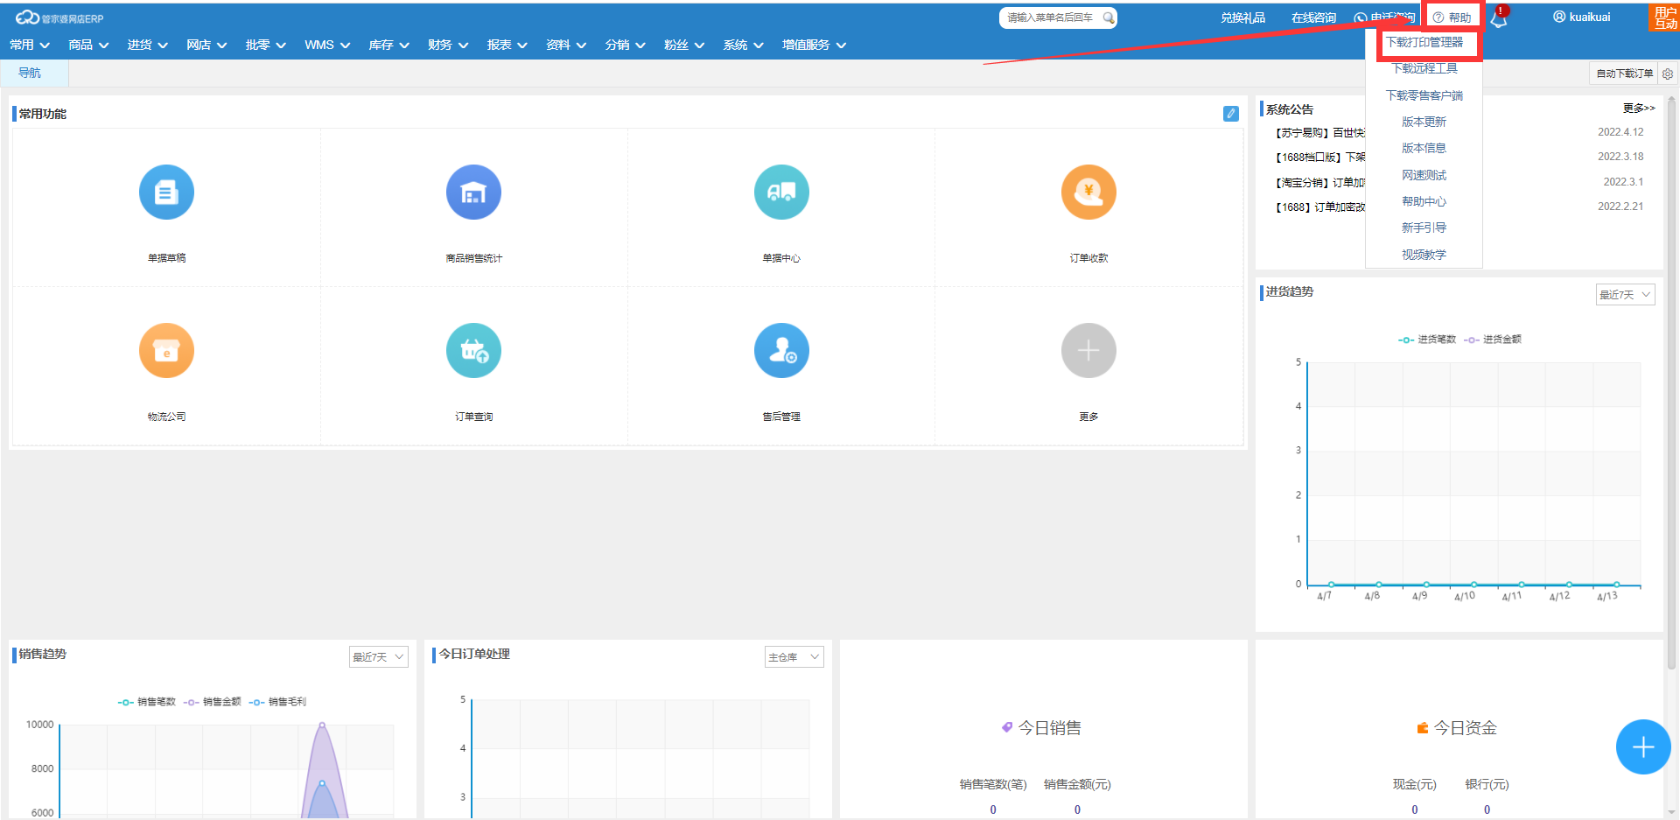Open the 主仓库 warehouse dropdown

tap(794, 657)
